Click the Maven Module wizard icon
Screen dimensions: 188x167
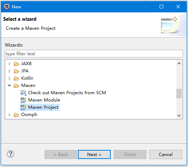23,100
